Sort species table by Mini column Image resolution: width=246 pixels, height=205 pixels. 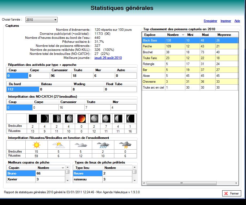pyautogui.click(x=193, y=35)
